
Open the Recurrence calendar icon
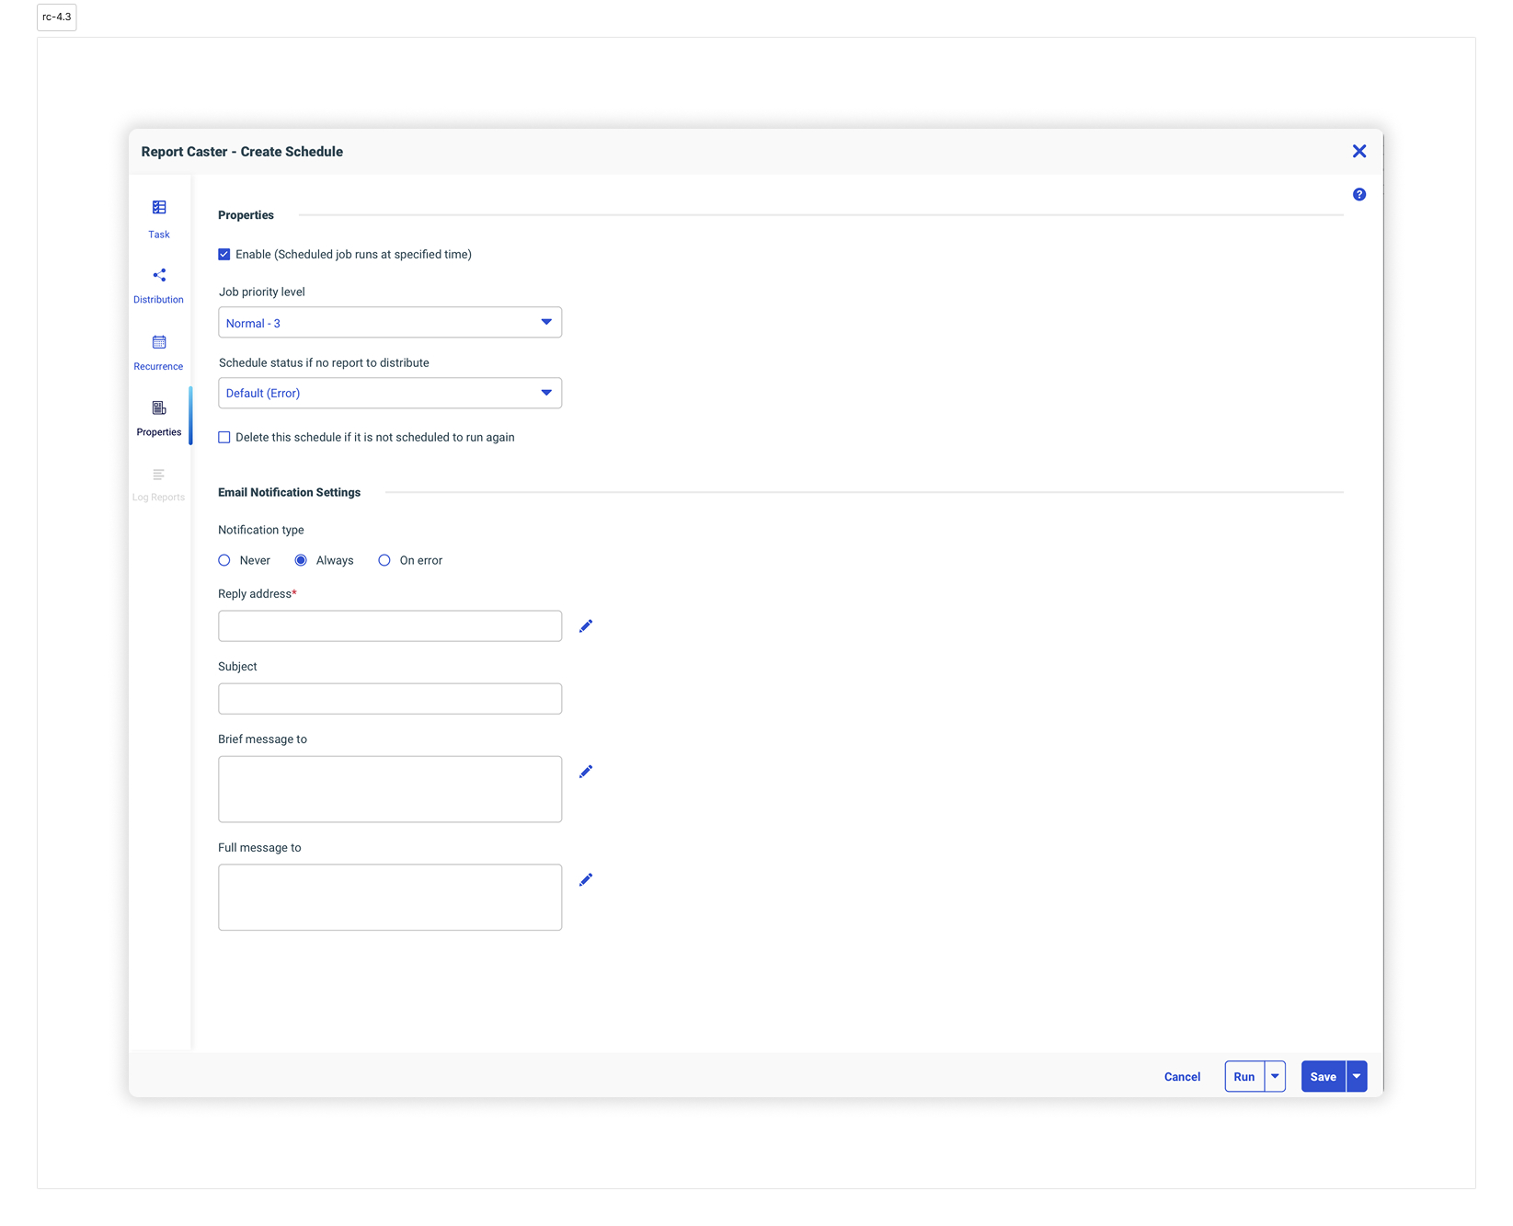[159, 342]
